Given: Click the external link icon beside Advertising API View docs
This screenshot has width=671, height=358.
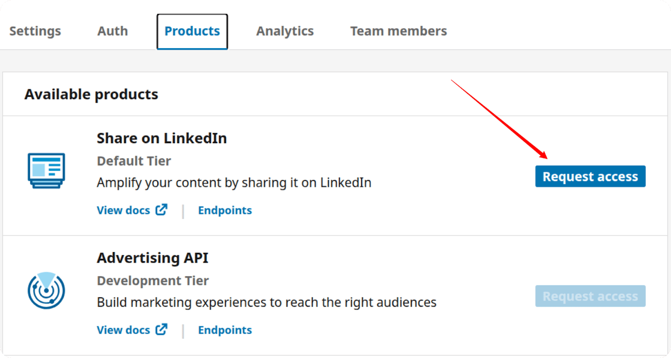Looking at the screenshot, I should point(162,330).
